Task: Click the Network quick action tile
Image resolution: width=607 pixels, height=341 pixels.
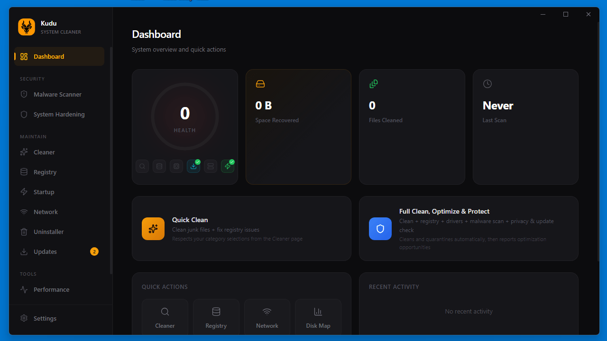Action: 267,317
